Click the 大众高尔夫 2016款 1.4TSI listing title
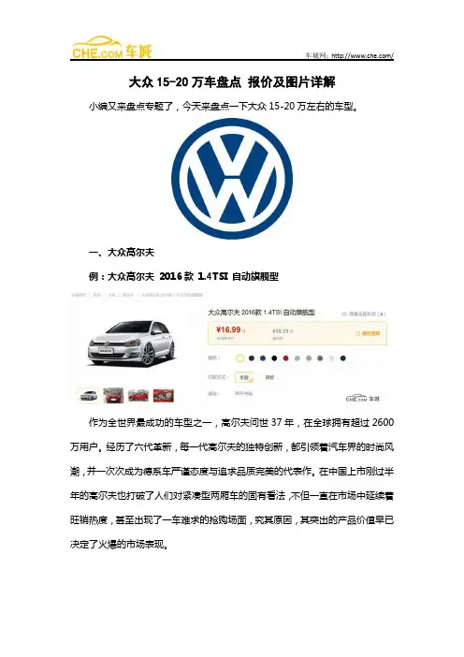The image size is (464, 657). (x=261, y=313)
